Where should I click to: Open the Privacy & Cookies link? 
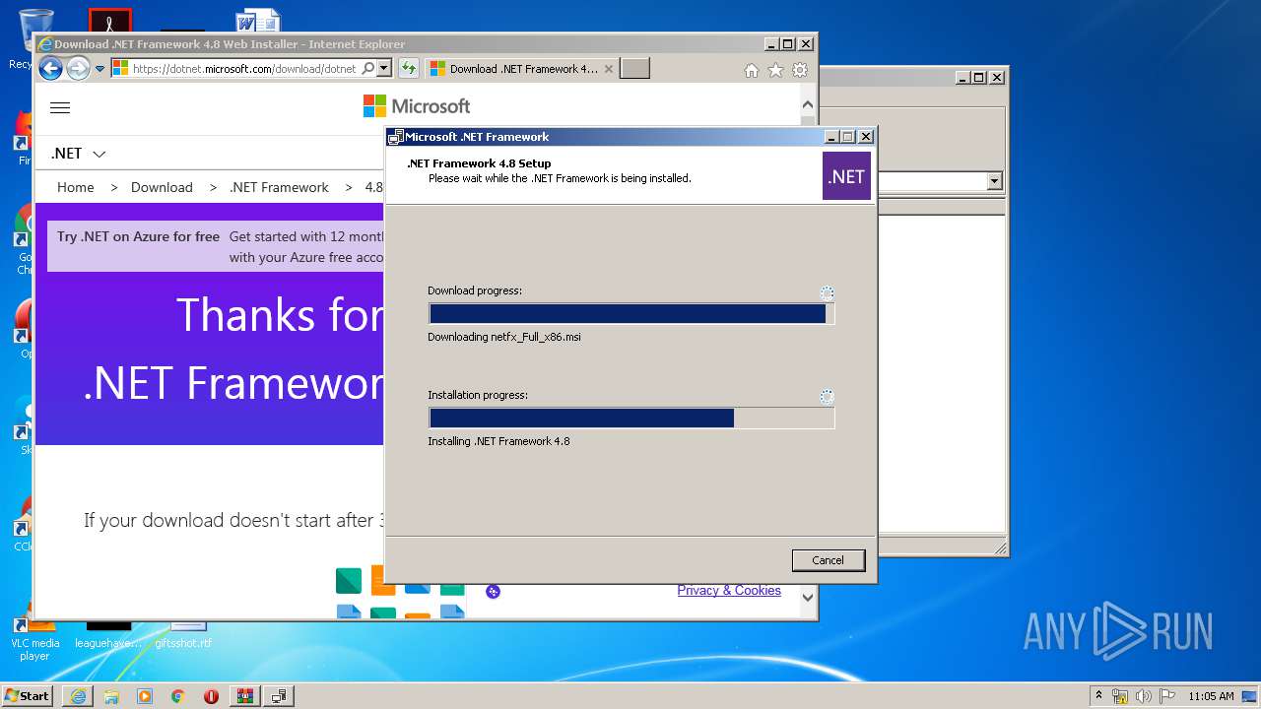pyautogui.click(x=729, y=590)
